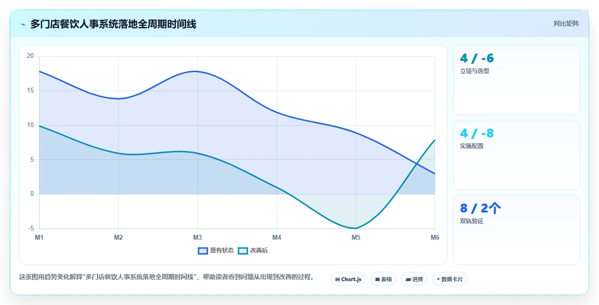The height and width of the screenshot is (305, 599).
Task: Select the 表格 tag chip
Action: coord(383,279)
